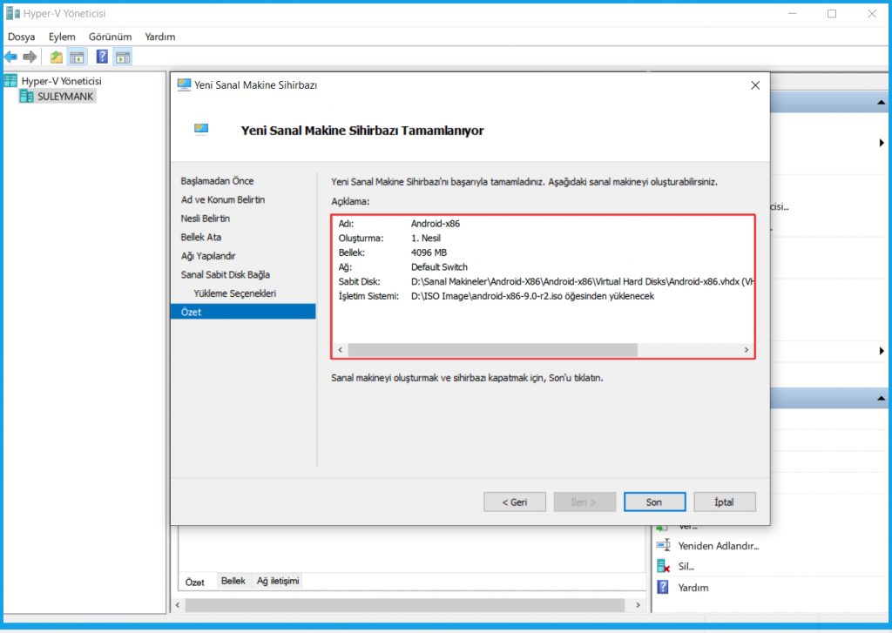Image resolution: width=892 pixels, height=633 pixels.
Task: Close the Yeni Sanal Makine Sihirbazı dialog
Action: click(755, 85)
